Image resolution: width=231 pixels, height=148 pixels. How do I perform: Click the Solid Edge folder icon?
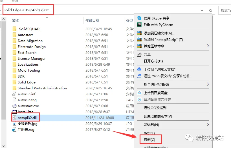pos(14,82)
